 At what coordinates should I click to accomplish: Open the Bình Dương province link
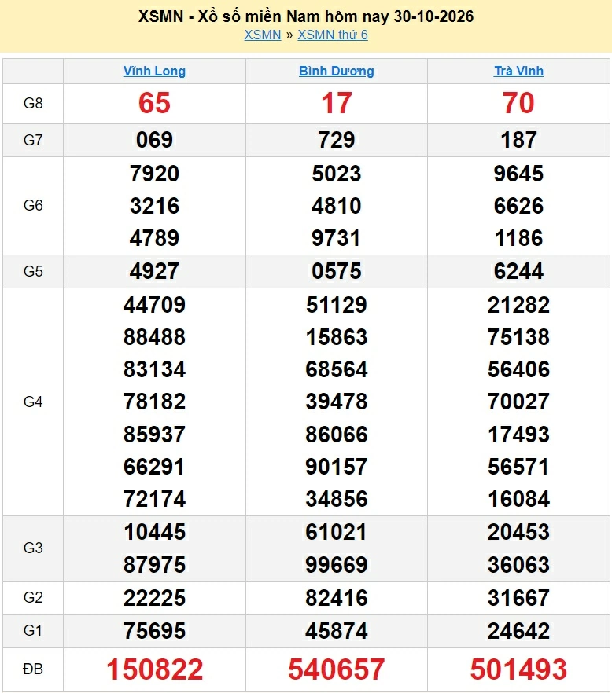click(x=337, y=71)
